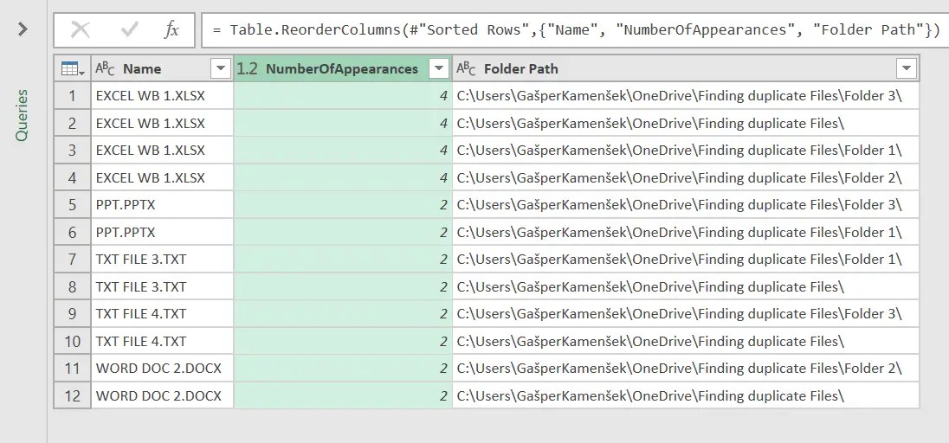Screen dimensions: 949x443
Task: Expand the Queries pane chevron
Action: coord(23,29)
